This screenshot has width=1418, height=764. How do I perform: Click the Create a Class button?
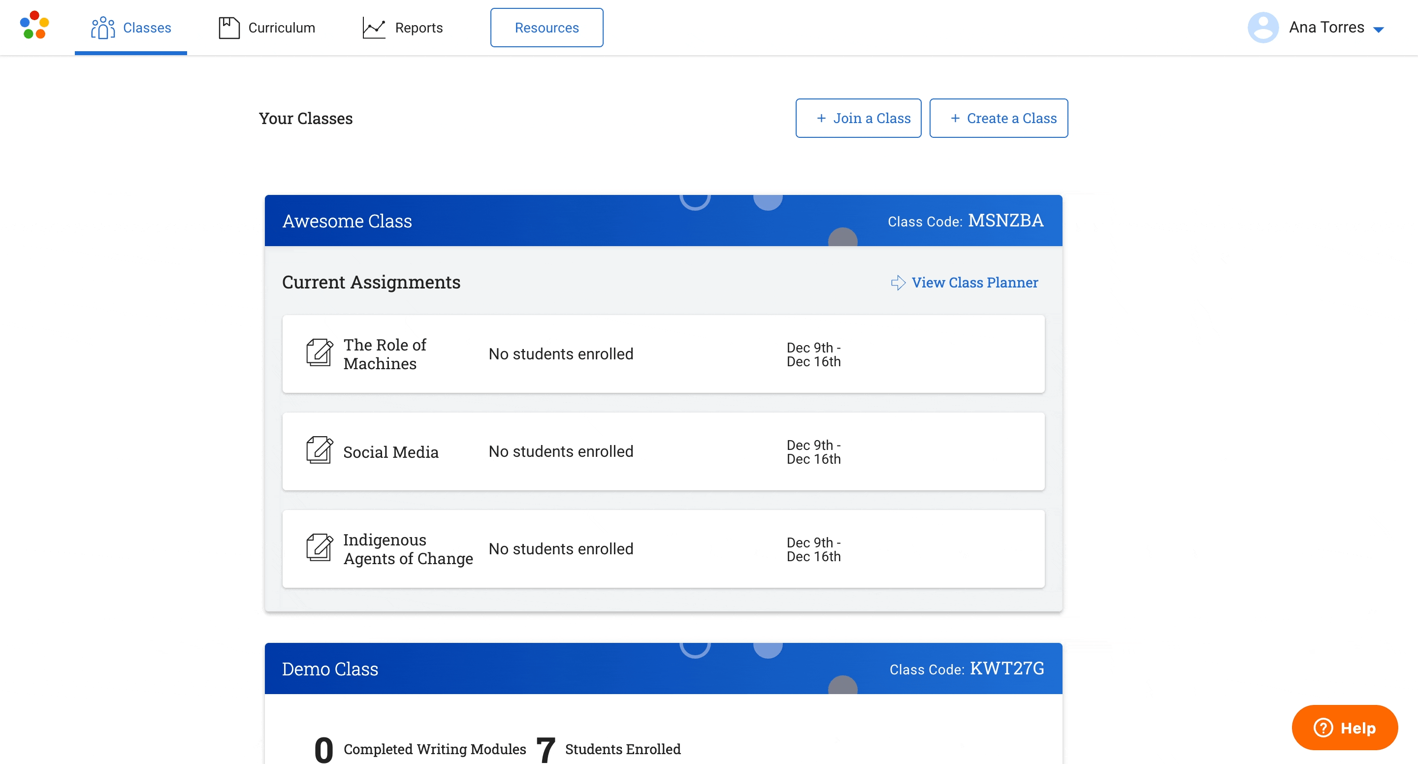click(x=999, y=118)
